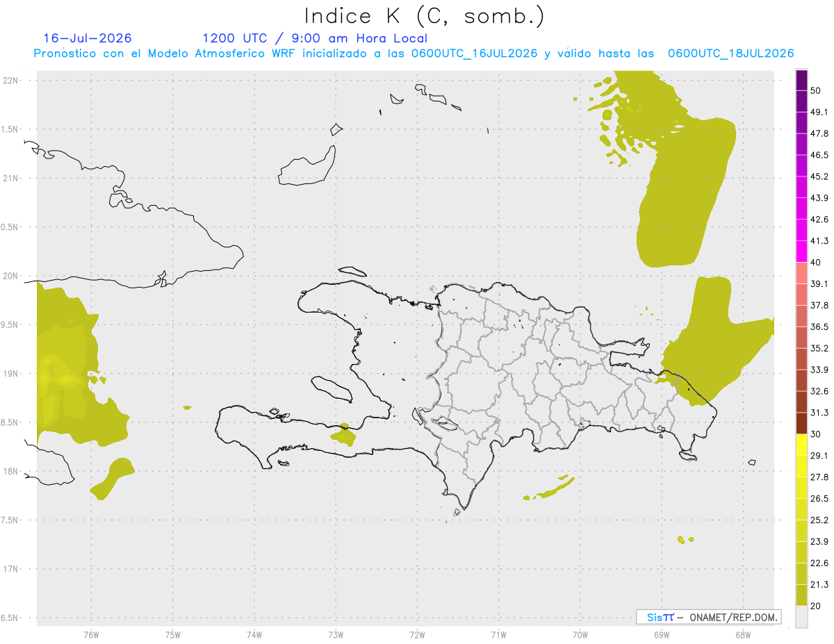Screen dimensions: 834x644
Task: Click the '68W' longitude label
Action: [742, 635]
